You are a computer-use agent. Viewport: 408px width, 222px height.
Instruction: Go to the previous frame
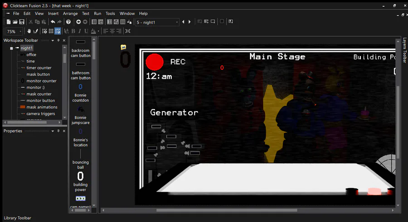[183, 22]
